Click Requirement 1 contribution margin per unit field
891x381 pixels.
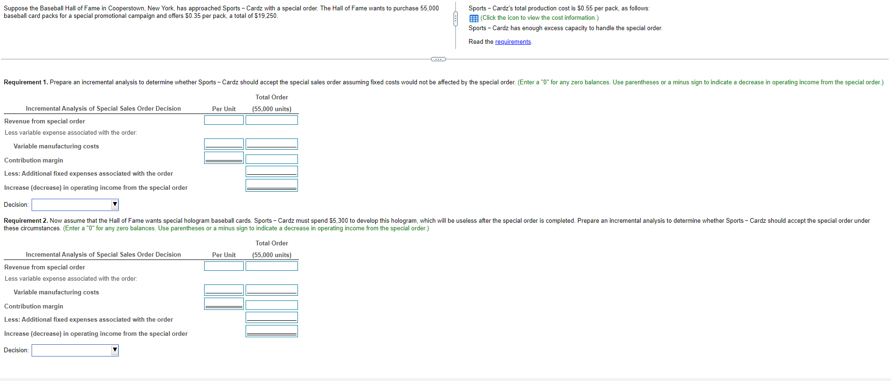pyautogui.click(x=224, y=158)
